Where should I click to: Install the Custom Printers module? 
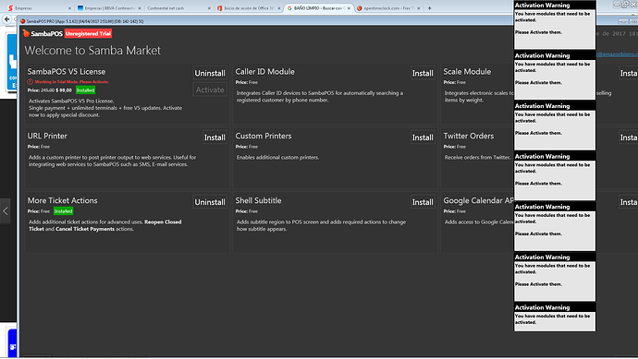[423, 138]
